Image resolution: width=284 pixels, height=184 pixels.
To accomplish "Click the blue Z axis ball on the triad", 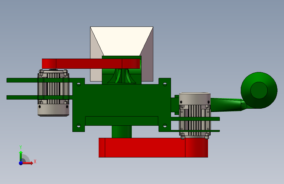I will point(21,163).
